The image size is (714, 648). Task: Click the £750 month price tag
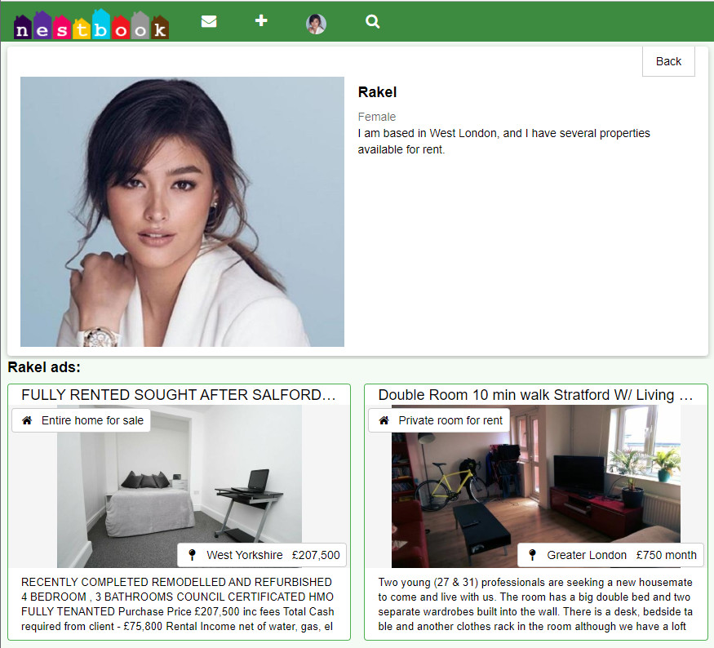(667, 555)
